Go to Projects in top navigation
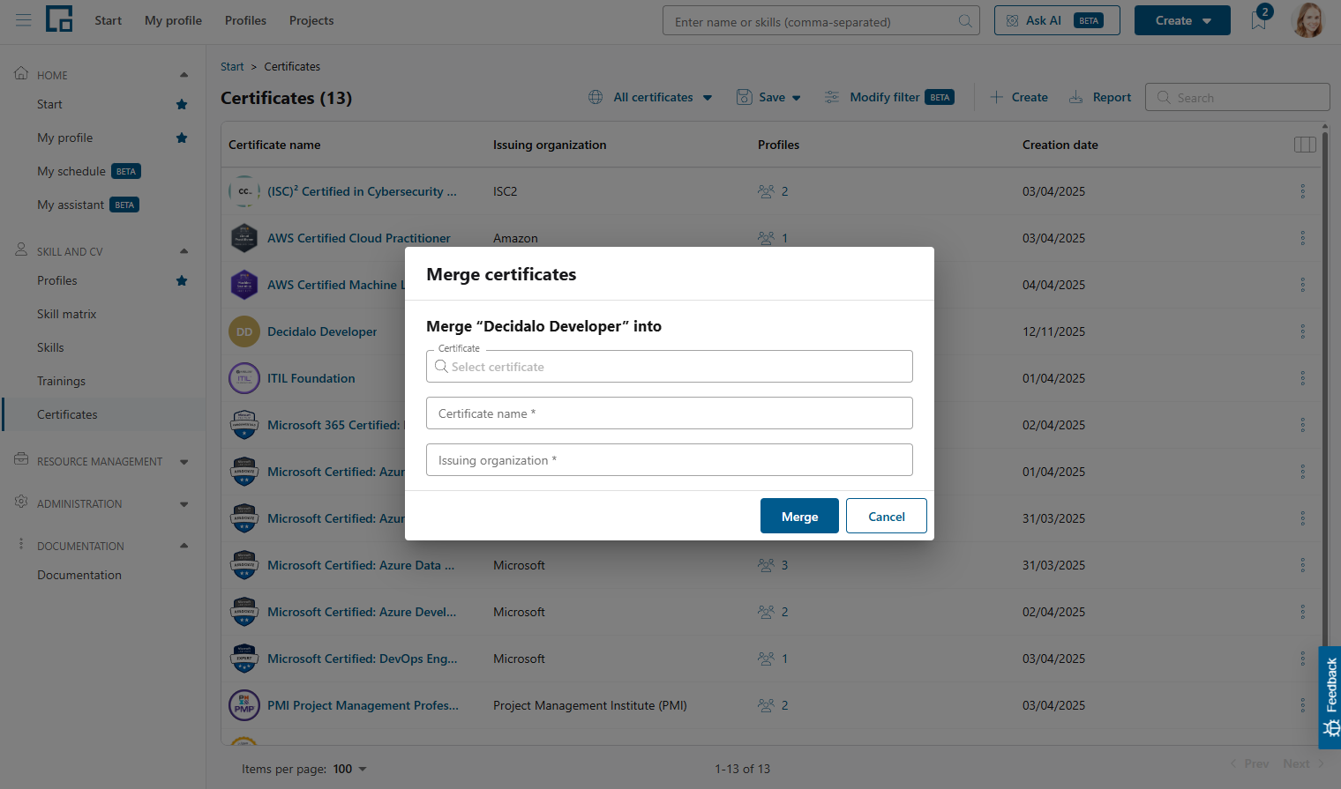This screenshot has width=1341, height=789. tap(311, 20)
